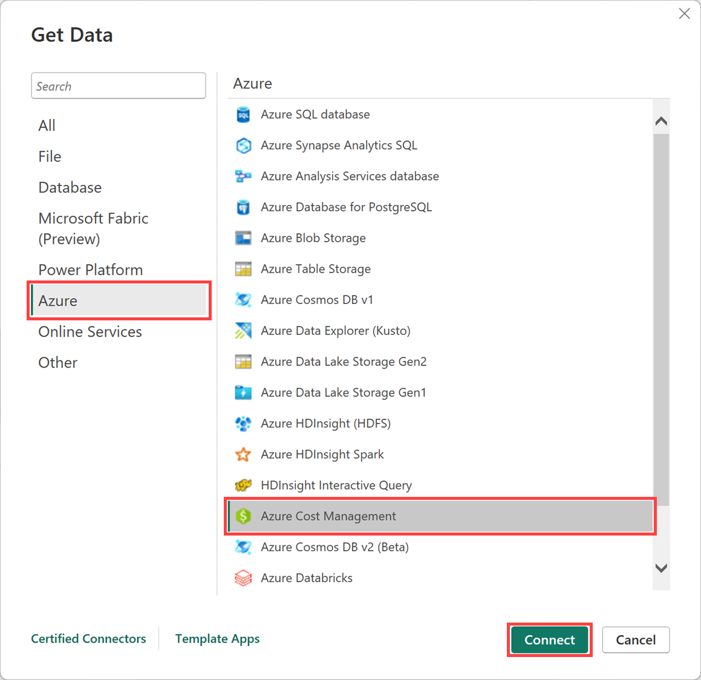Select the File category
Viewport: 701px width, 680px height.
pyautogui.click(x=50, y=157)
